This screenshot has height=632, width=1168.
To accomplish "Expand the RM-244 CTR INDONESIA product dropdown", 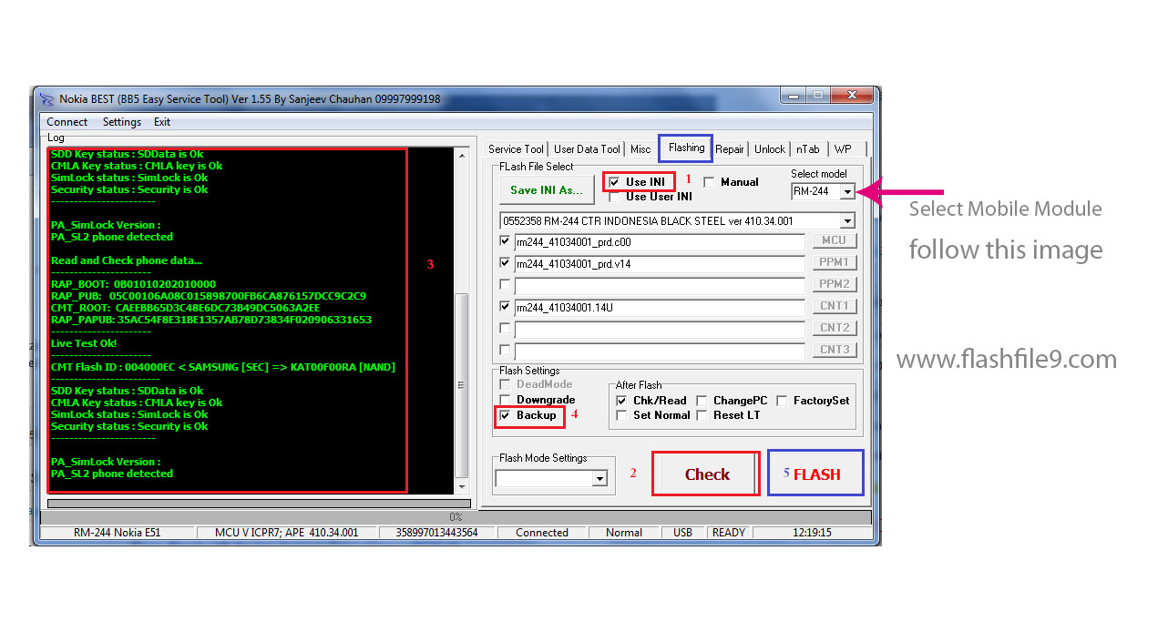I will pos(847,221).
